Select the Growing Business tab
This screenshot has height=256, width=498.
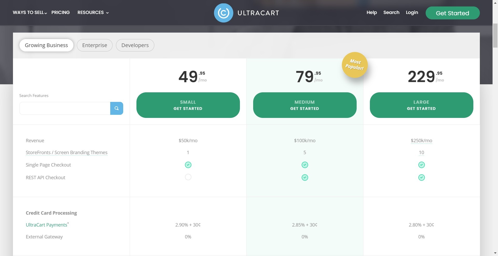point(46,45)
